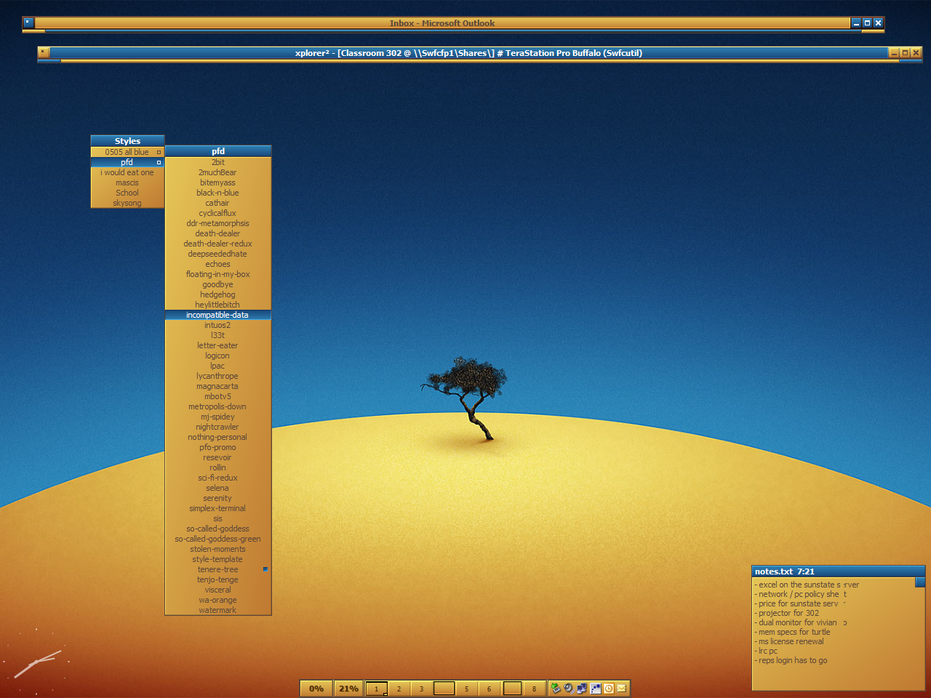The height and width of the screenshot is (698, 931).
Task: Choose the black-n-blue style
Action: coord(218,193)
